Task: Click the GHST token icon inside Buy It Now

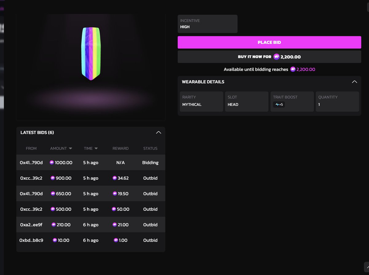Action: [276, 57]
